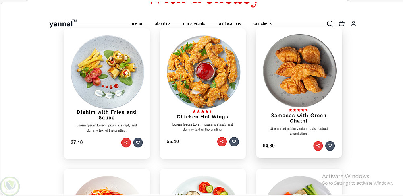This screenshot has height=196, width=403.
Task: Open the samosas plate photo
Action: [x=299, y=71]
